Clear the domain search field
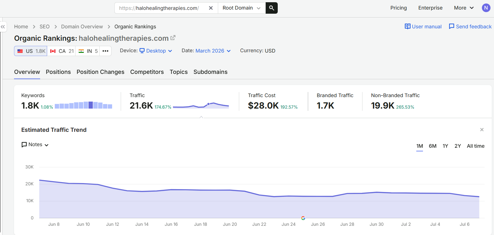 point(211,8)
